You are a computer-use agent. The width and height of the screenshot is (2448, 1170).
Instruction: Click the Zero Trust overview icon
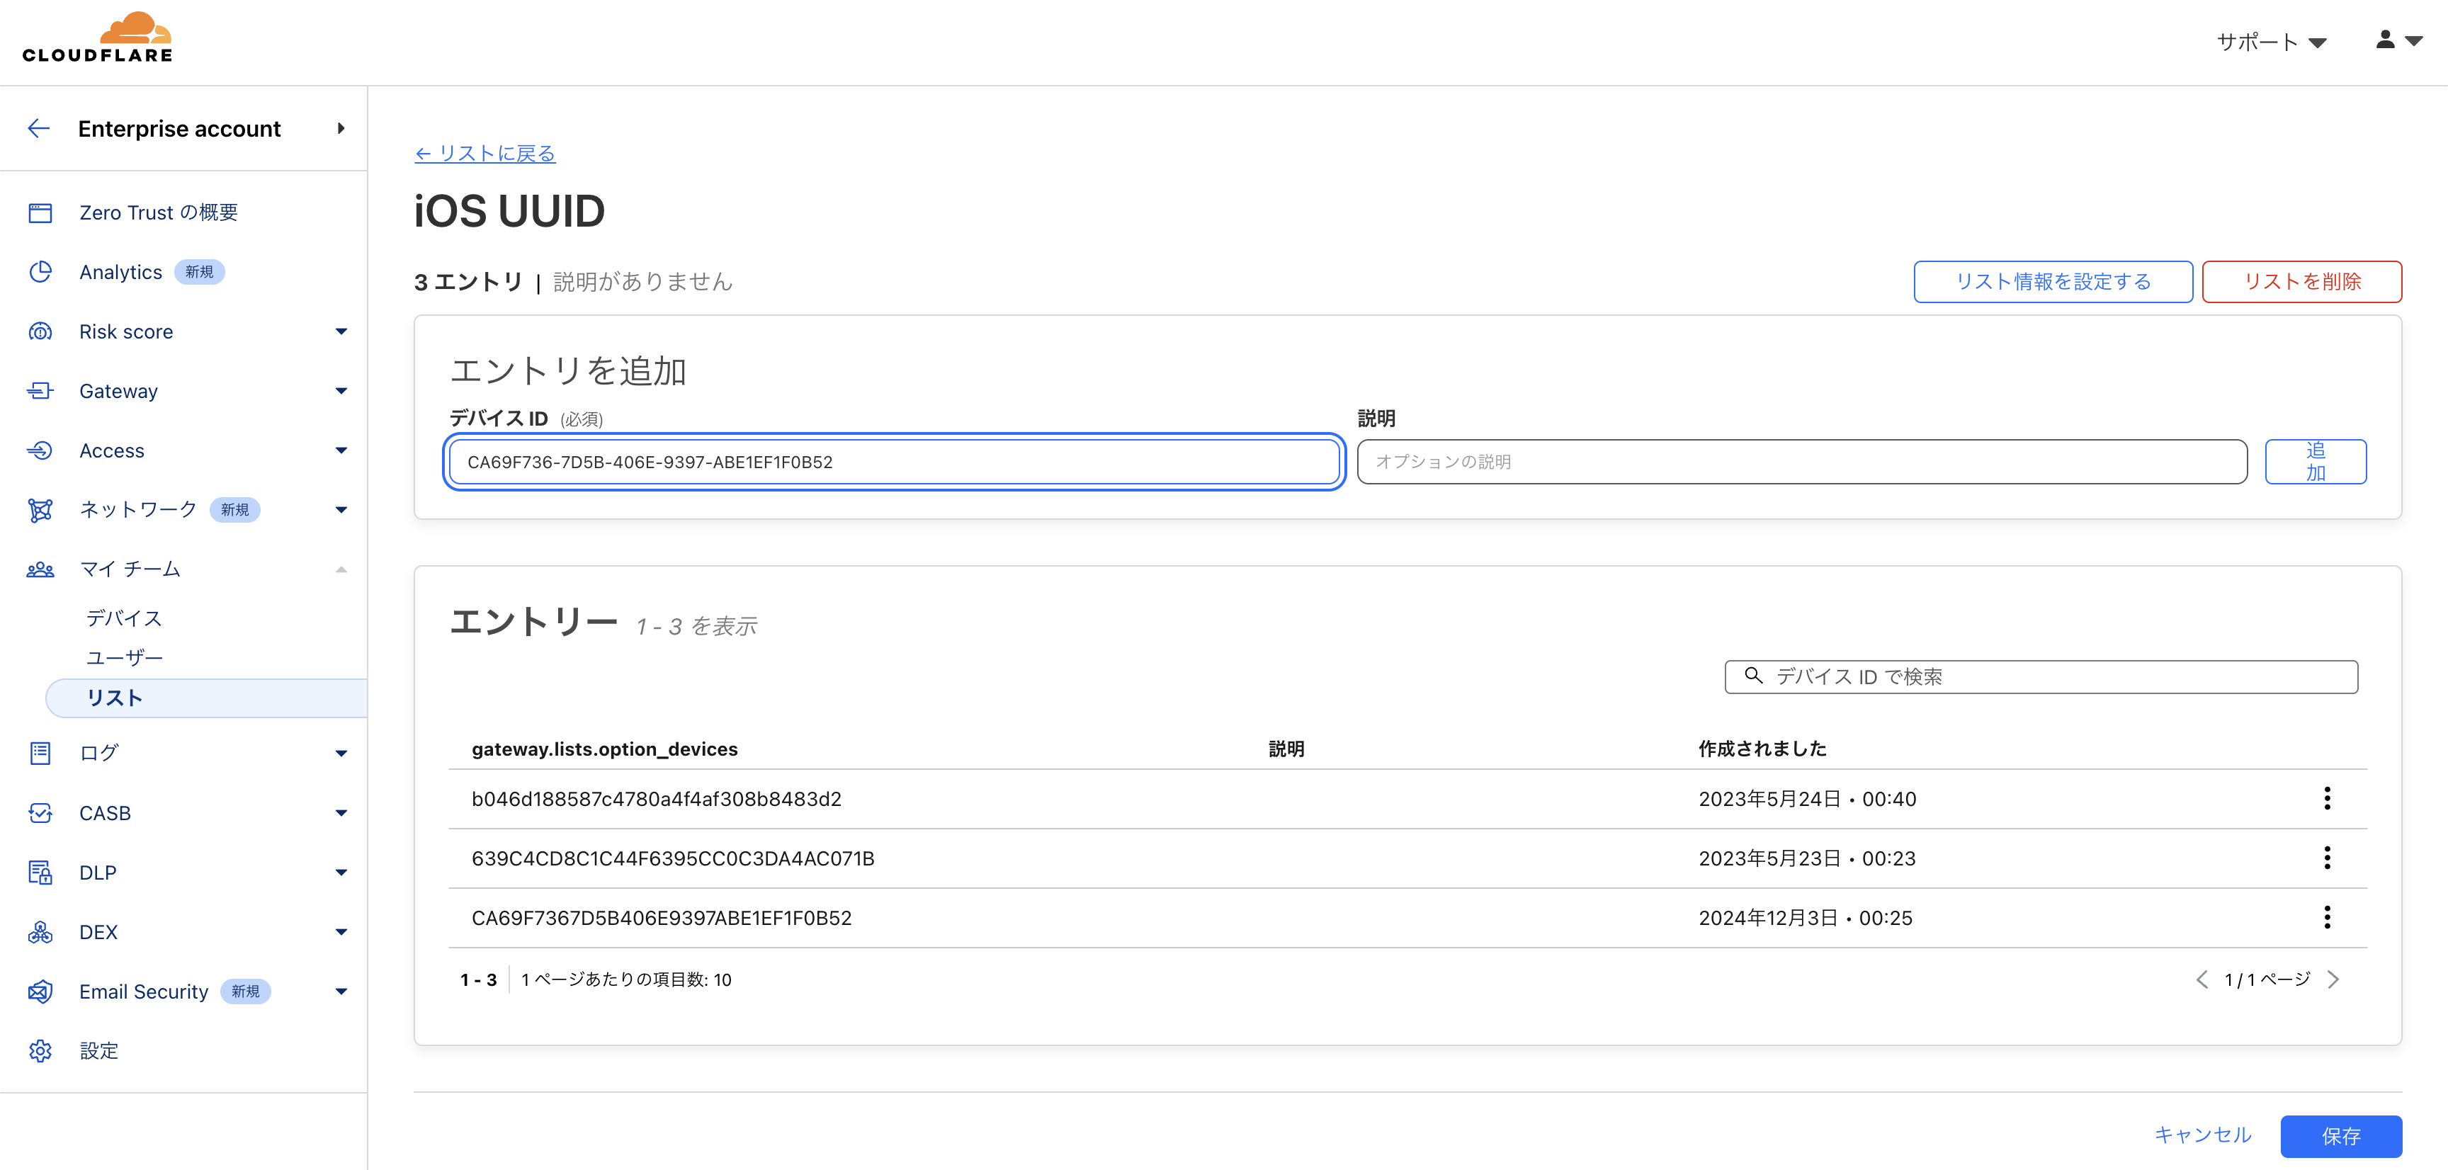[40, 213]
